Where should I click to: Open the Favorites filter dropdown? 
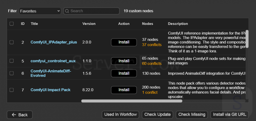click(40, 11)
